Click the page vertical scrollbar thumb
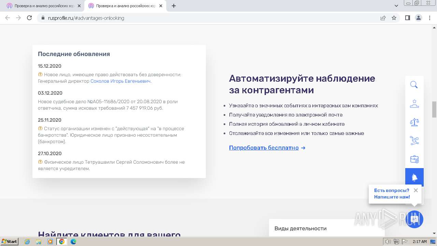The height and width of the screenshot is (246, 437). pyautogui.click(x=434, y=109)
